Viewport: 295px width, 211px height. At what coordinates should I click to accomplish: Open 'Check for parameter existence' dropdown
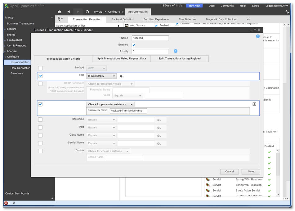coord(110,104)
